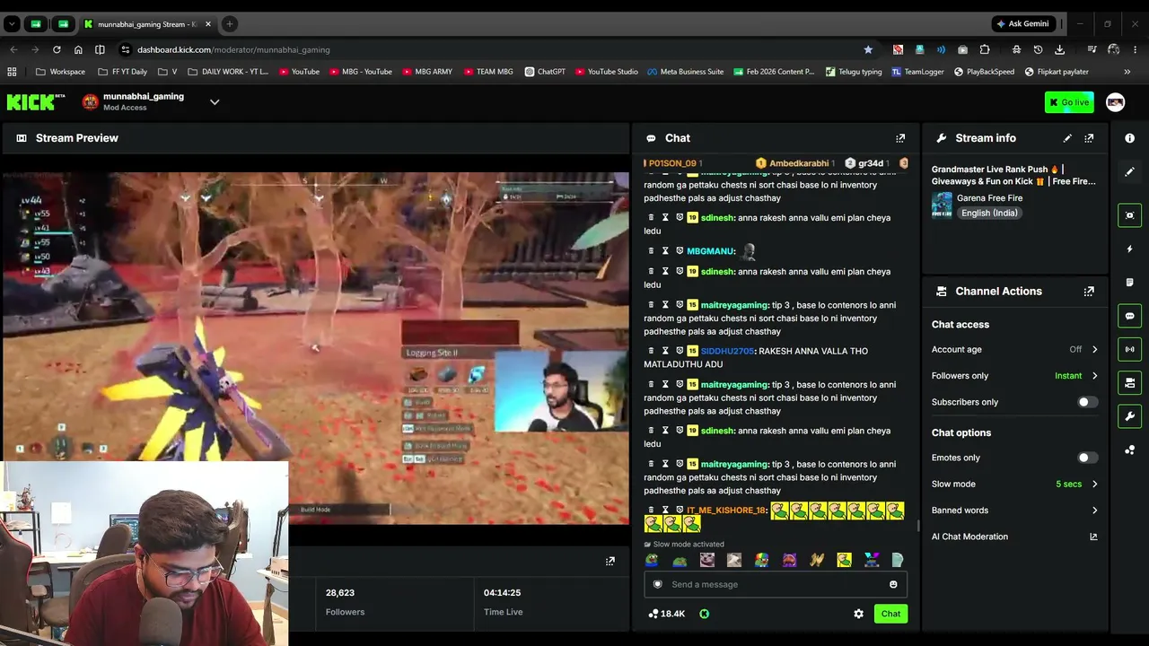Open the browser extensions puzzle icon
The width and height of the screenshot is (1149, 646).
click(985, 49)
